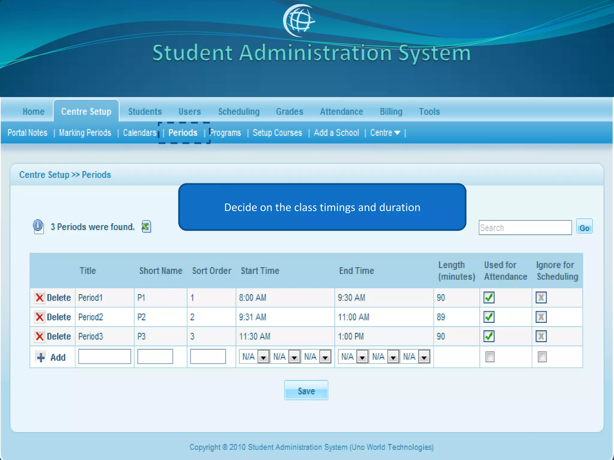This screenshot has width=614, height=460.
Task: Click the red X icon for Period3
Action: click(39, 336)
